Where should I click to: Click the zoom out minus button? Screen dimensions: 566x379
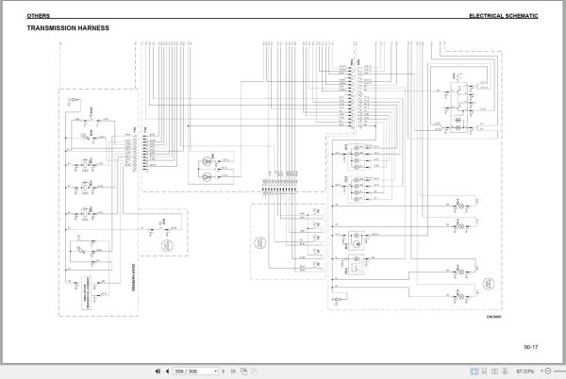(x=548, y=371)
